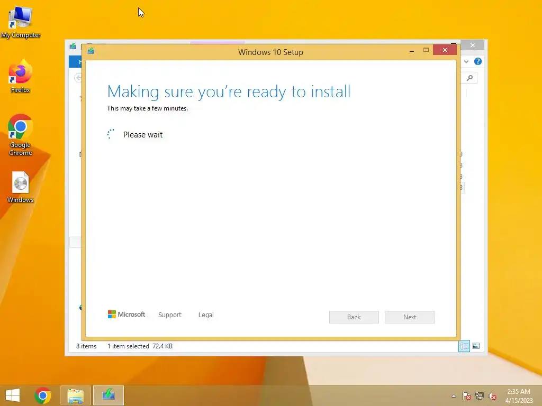
Task: Click the Microsoft logo in Setup
Action: pyautogui.click(x=127, y=314)
